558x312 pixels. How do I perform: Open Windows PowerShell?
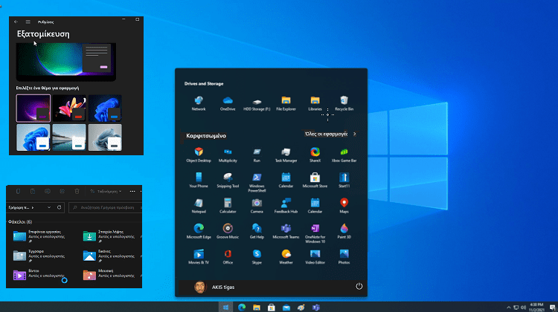pos(257,183)
